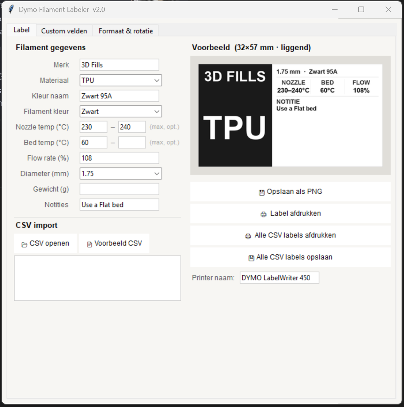Viewport: 404px width, 407px height.
Task: Maximize the Dymo Filament Labeler window
Action: coord(361,10)
